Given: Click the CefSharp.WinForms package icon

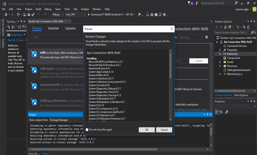Looking at the screenshot, I should 34,102.
